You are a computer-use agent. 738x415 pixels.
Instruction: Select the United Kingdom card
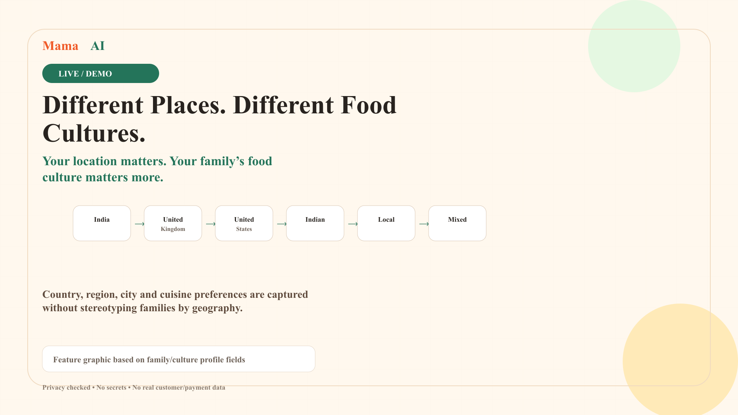tap(173, 223)
